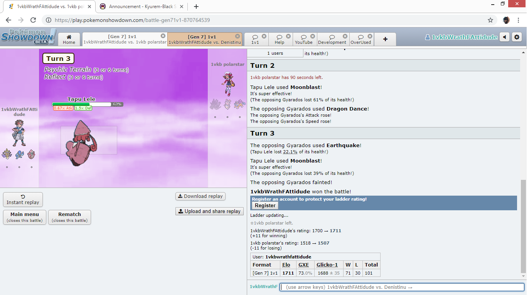The width and height of the screenshot is (529, 295).
Task: Click the 1711 Elo rating cell
Action: point(288,273)
